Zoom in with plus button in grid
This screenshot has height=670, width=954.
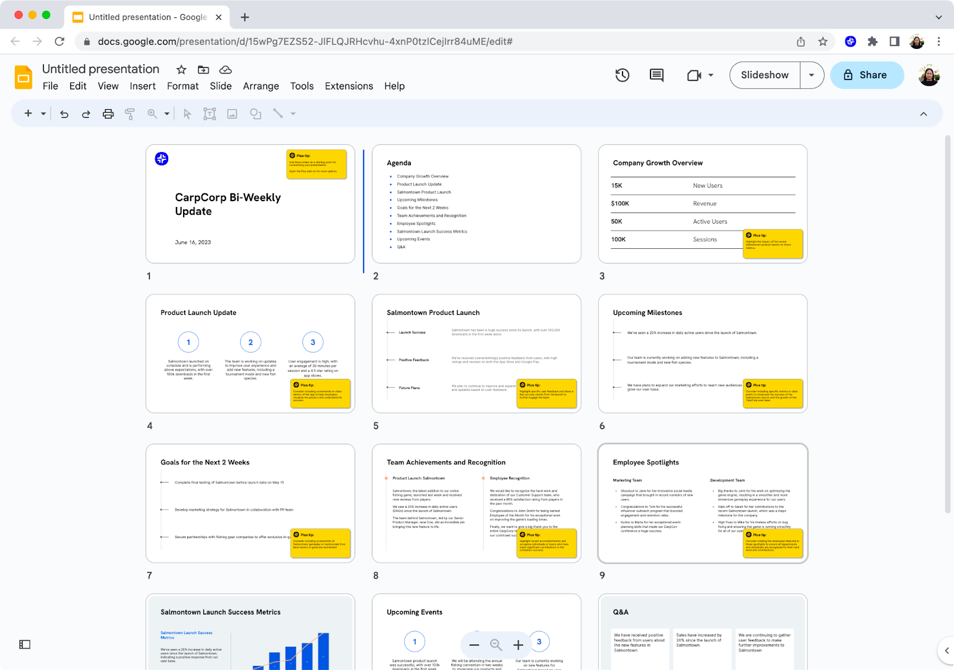518,645
